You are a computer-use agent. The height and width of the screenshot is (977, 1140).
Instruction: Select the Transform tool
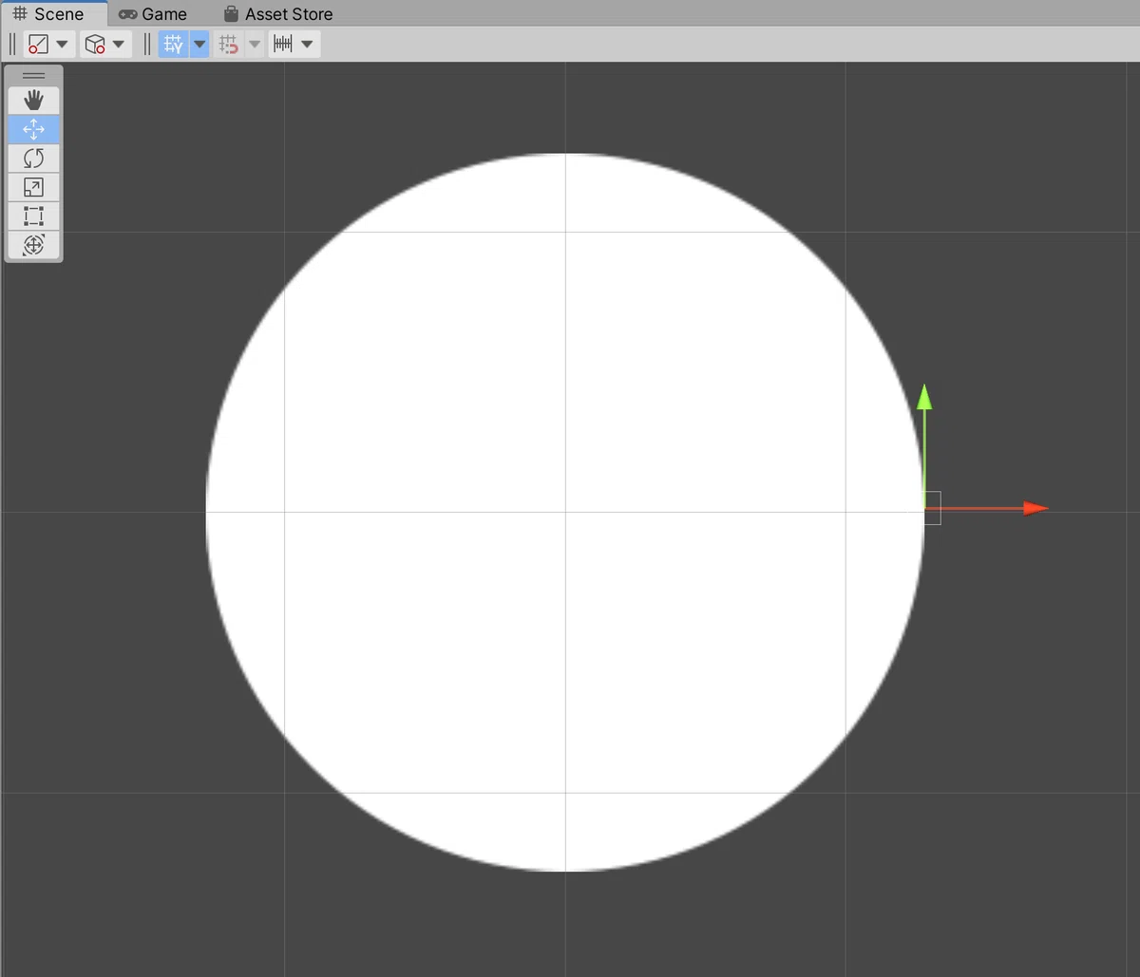(33, 245)
